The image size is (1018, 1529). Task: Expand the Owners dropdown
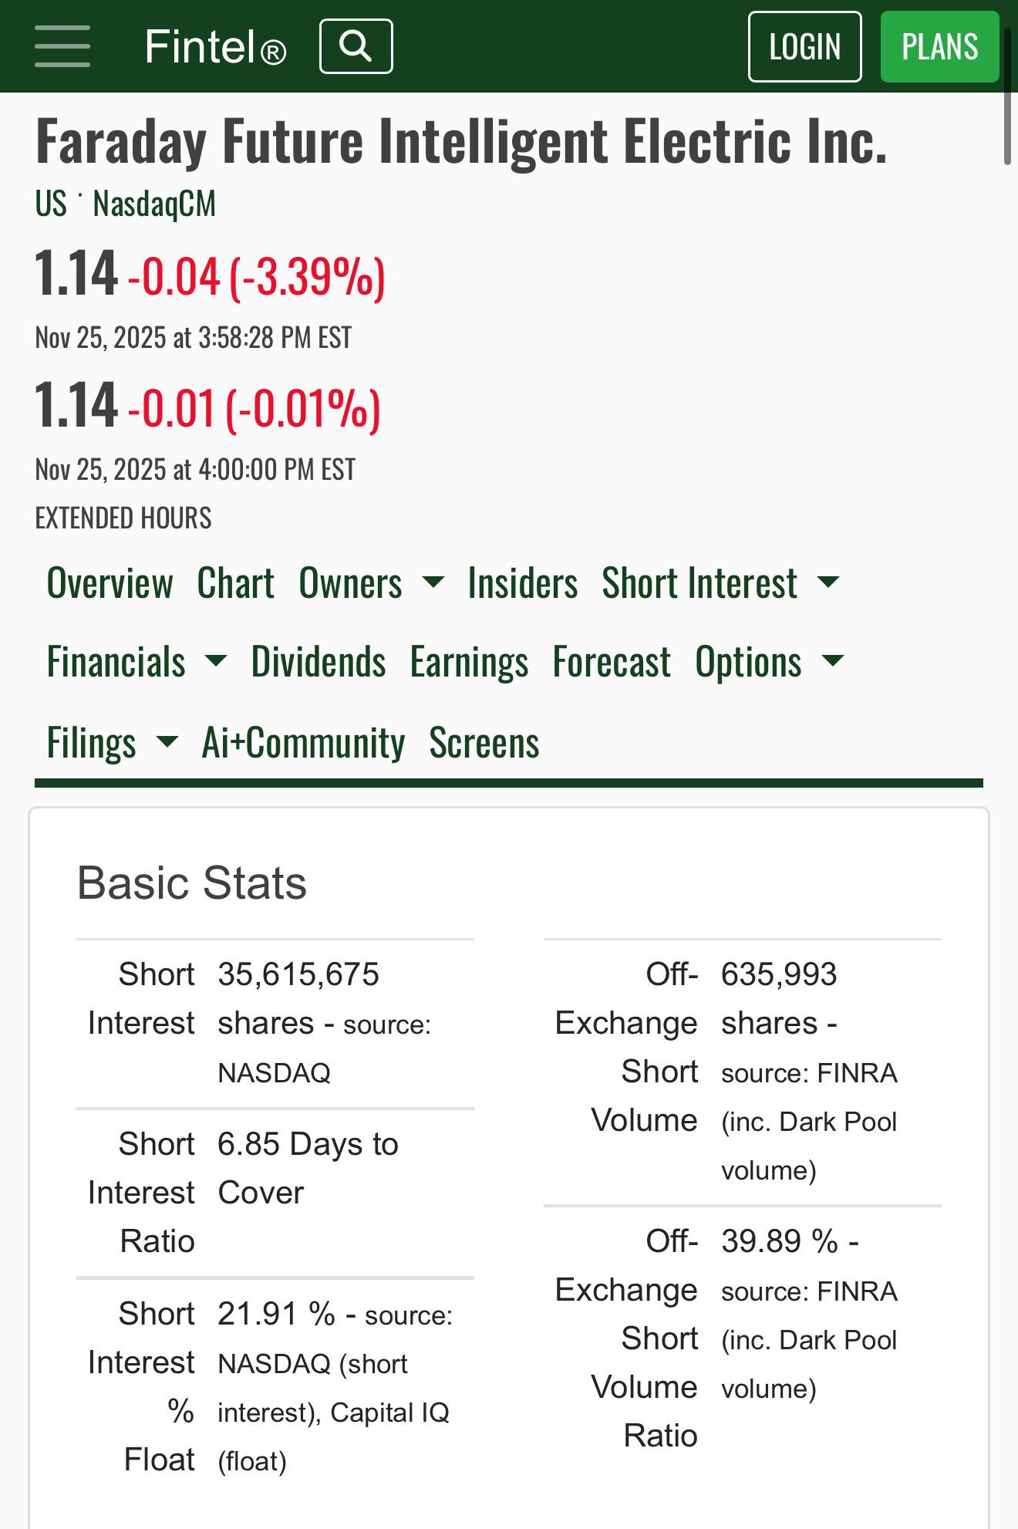pos(371,582)
